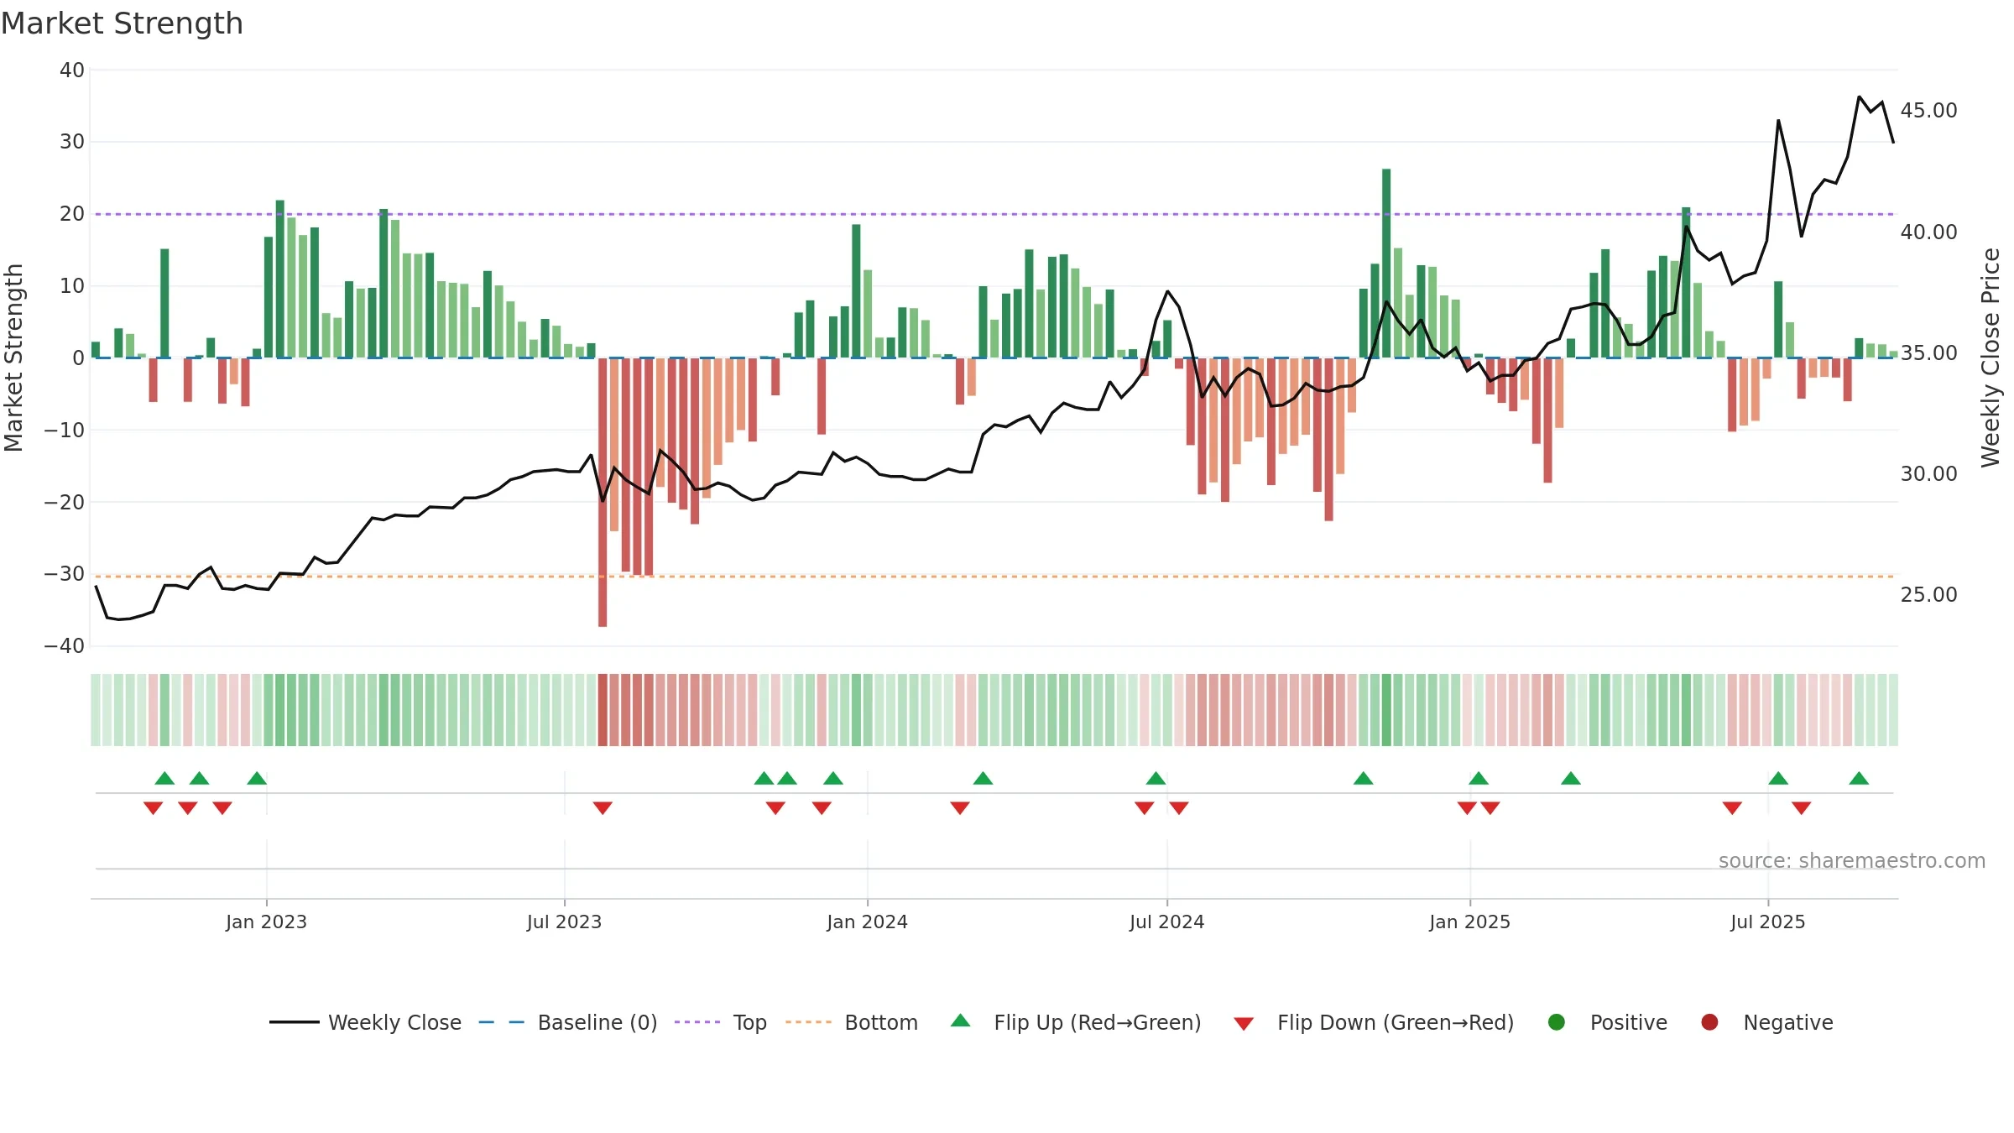Toggle the Weekly Close legend label
Viewport: 2014px width, 1133px height.
click(394, 1022)
